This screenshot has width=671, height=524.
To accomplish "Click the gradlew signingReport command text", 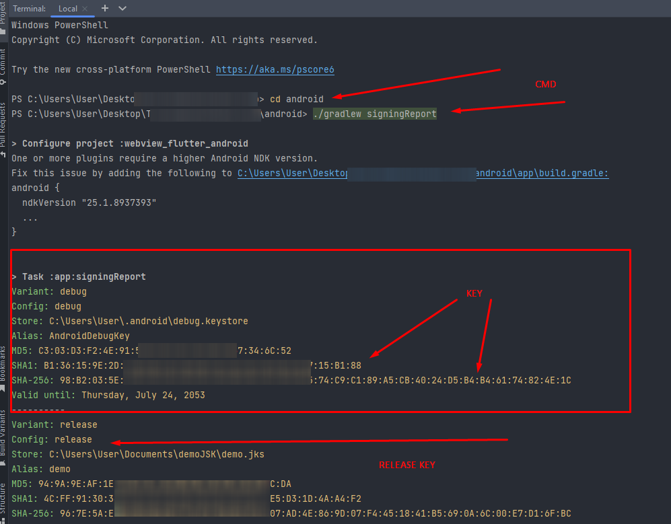I will click(375, 114).
